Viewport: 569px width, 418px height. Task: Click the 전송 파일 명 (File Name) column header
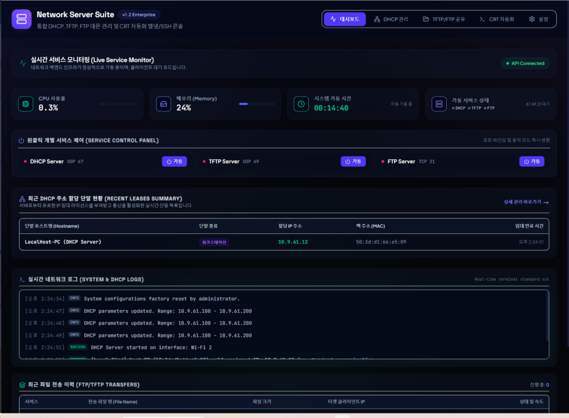(x=112, y=402)
